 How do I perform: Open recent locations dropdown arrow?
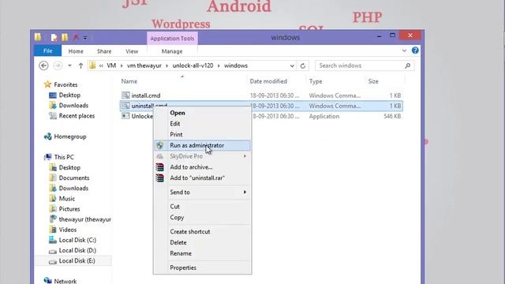tap(69, 65)
